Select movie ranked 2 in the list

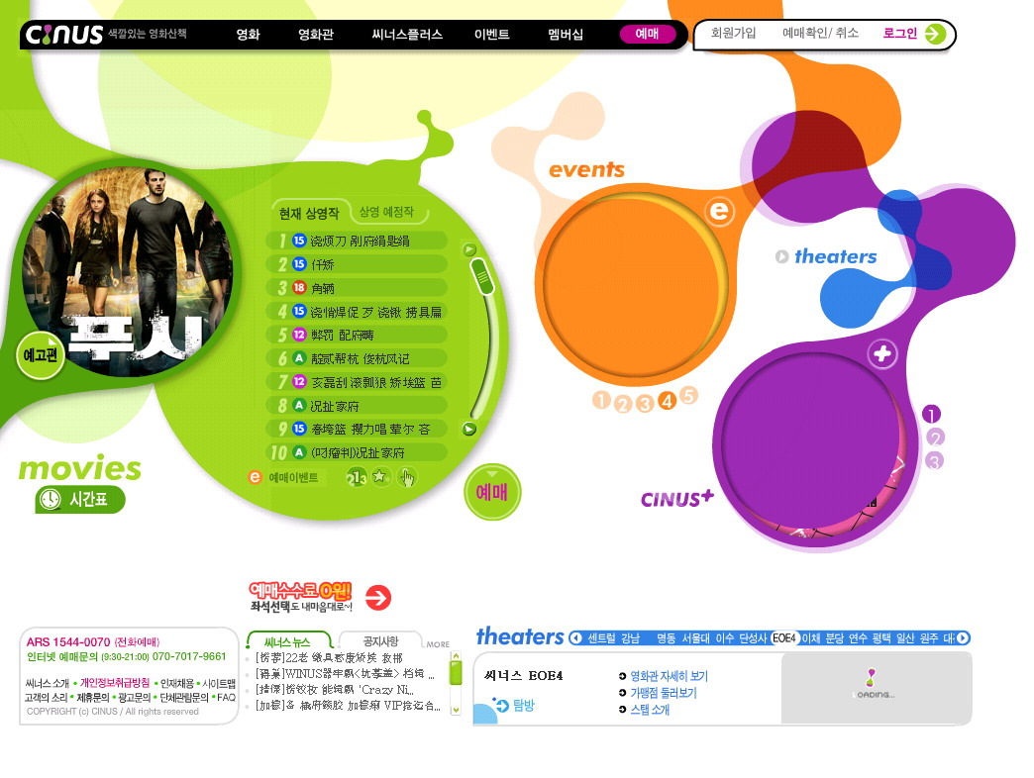[357, 265]
